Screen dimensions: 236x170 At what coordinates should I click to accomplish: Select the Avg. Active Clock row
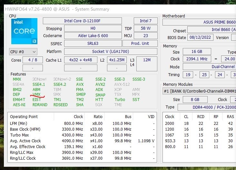click(82, 141)
